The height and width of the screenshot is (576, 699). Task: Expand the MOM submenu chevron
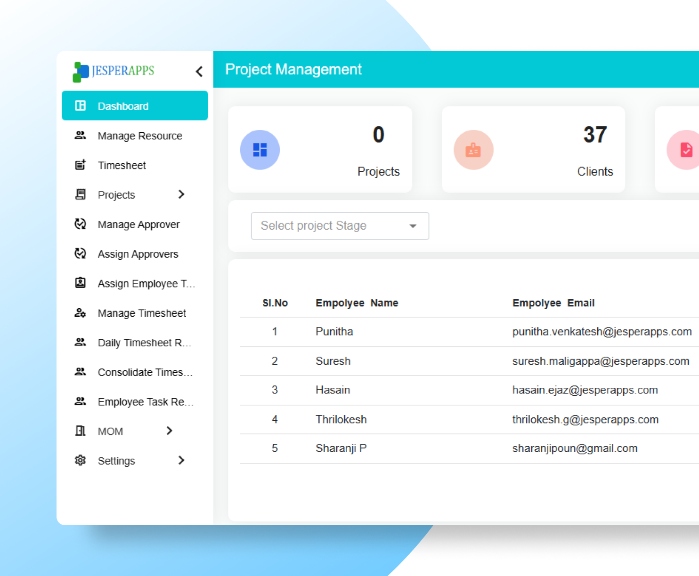point(170,431)
